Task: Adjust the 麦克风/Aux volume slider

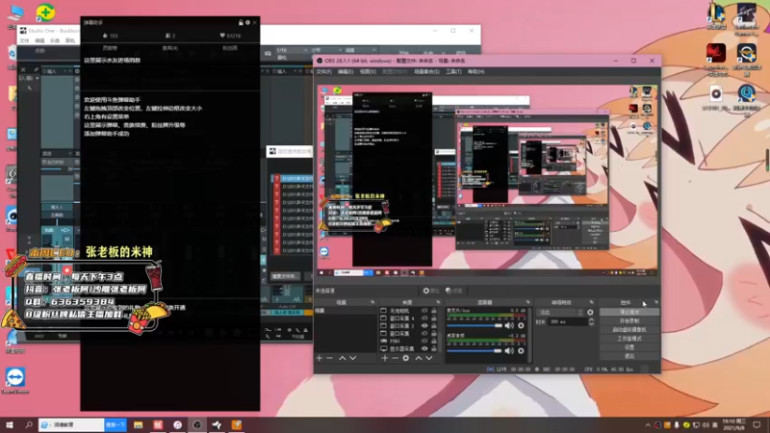Action: point(475,325)
